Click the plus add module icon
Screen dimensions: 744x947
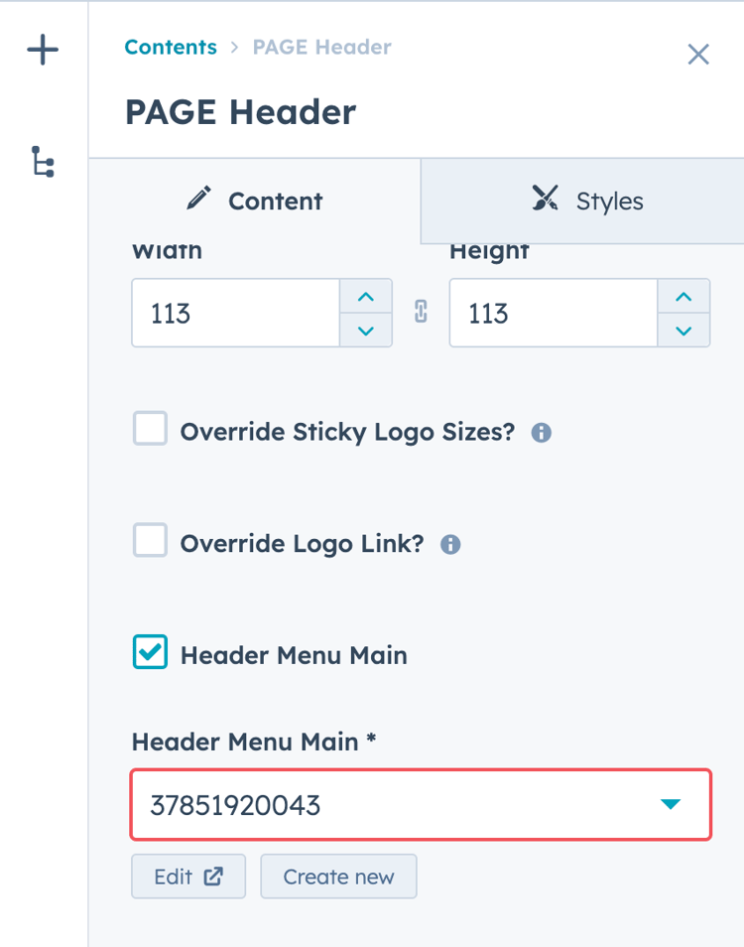pyautogui.click(x=43, y=50)
